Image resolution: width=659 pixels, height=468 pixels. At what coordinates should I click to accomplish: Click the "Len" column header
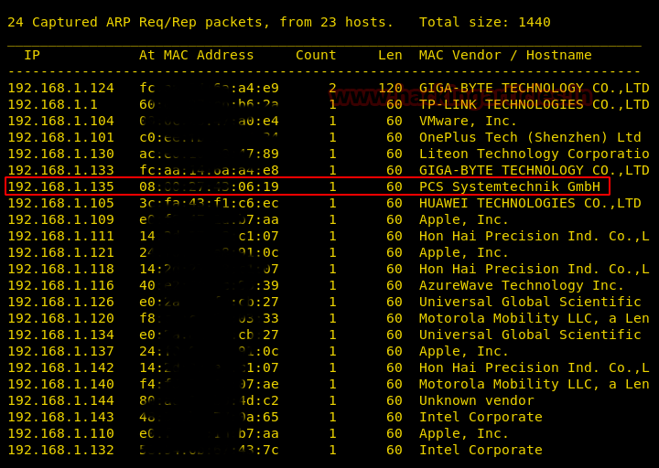point(390,55)
